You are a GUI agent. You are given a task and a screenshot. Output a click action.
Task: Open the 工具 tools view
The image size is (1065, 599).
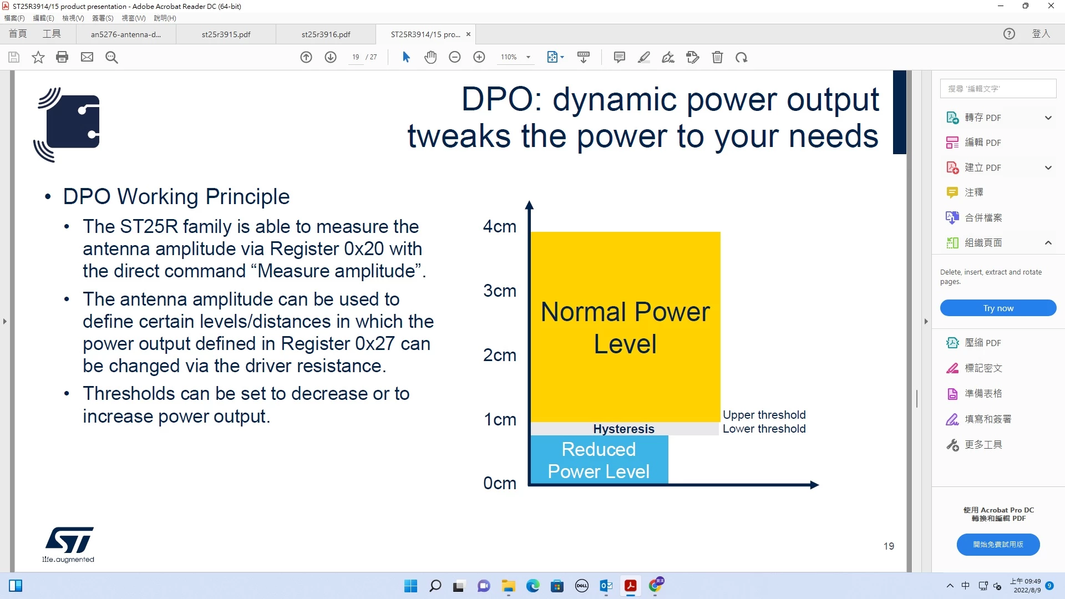click(52, 34)
